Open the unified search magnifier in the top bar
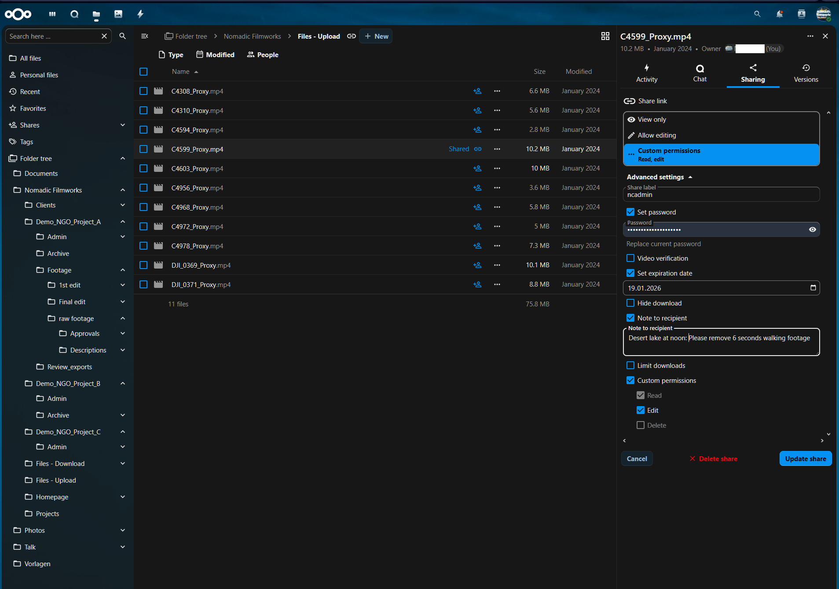Screen dimensions: 839x589 coord(757,14)
